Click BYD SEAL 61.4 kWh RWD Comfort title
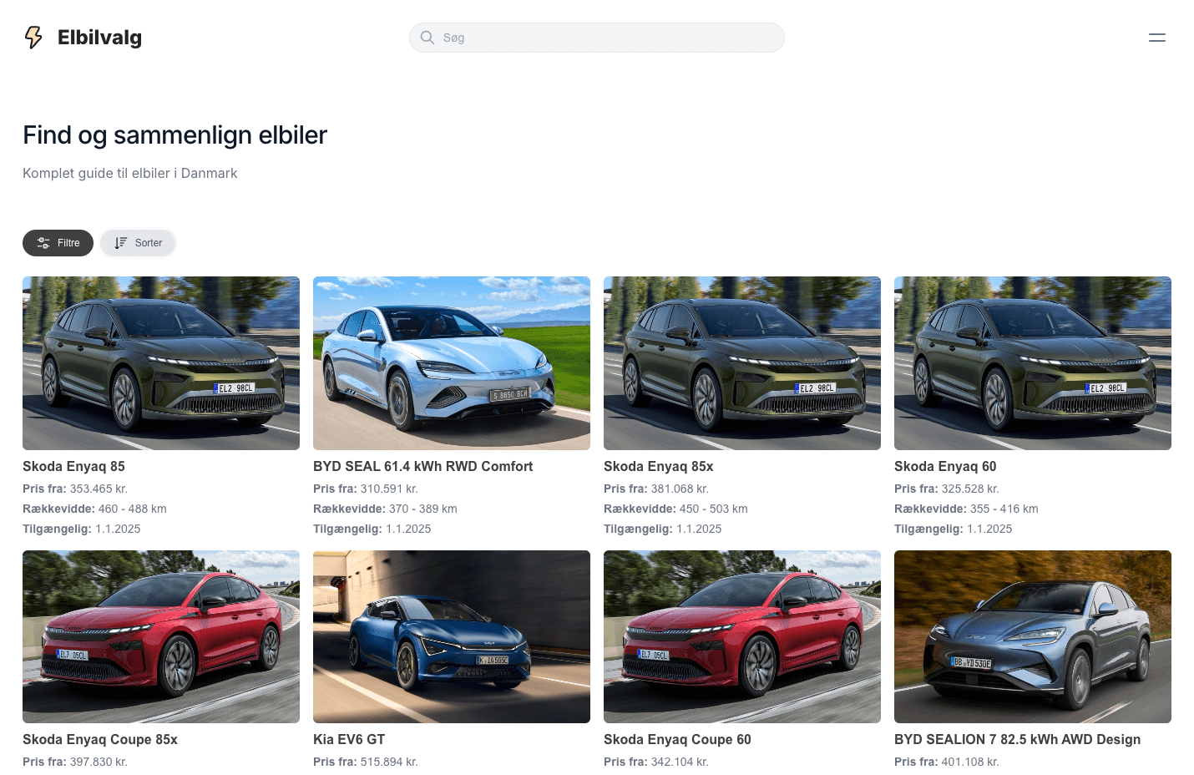This screenshot has width=1194, height=775. [422, 467]
